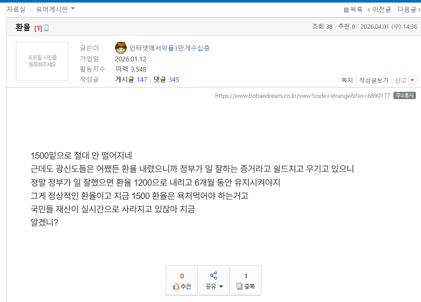
Task: Go to the 자료실 breadcrumb
Action: [16, 9]
